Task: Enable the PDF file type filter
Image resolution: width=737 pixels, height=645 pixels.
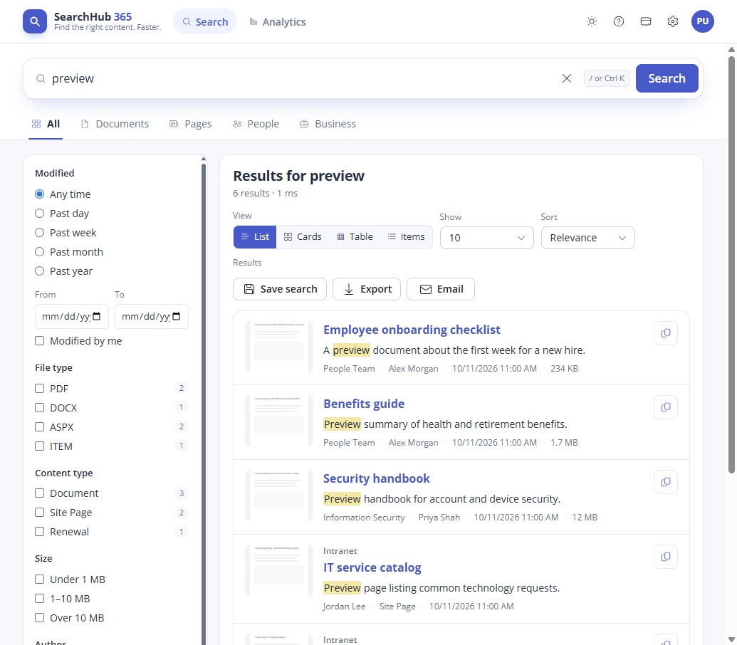Action: (39, 389)
